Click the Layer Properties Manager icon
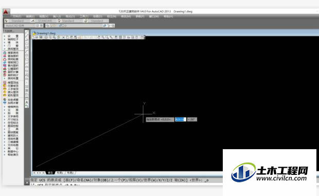This screenshot has height=196, width=319. pyautogui.click(x=47, y=25)
